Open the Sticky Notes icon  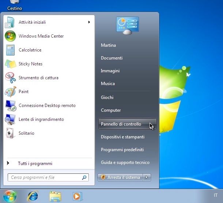pyautogui.click(x=10, y=64)
